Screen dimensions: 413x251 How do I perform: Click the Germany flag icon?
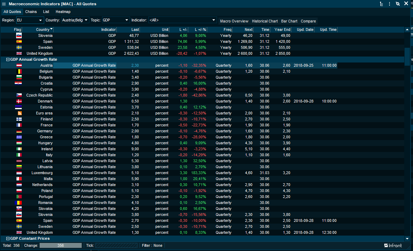19,131
